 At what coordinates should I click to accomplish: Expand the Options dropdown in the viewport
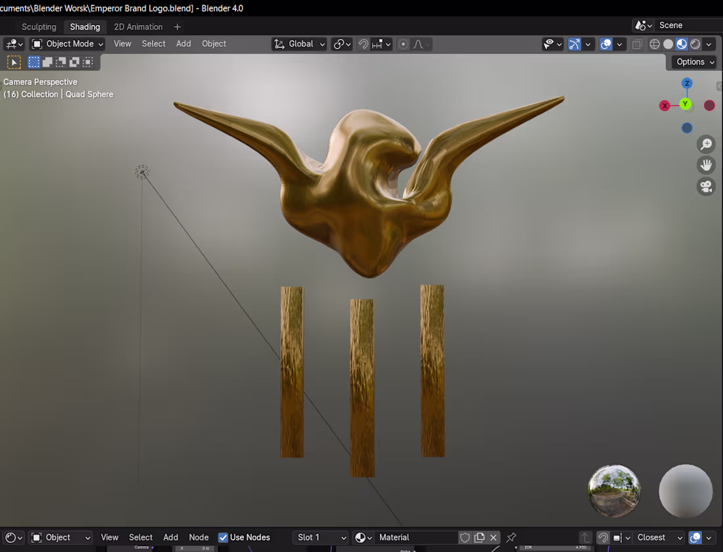pos(692,62)
